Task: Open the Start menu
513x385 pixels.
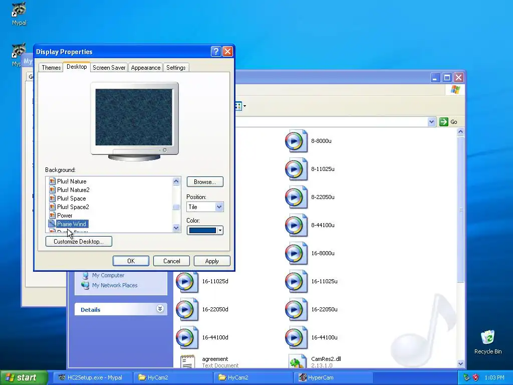Action: pyautogui.click(x=24, y=377)
